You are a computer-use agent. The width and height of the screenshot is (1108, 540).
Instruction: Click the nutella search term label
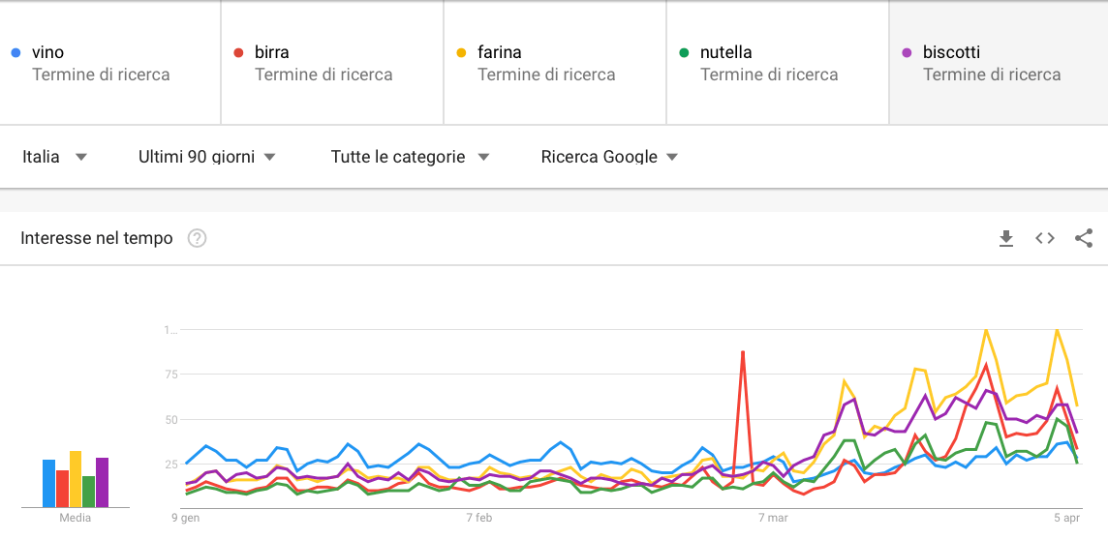click(x=726, y=52)
